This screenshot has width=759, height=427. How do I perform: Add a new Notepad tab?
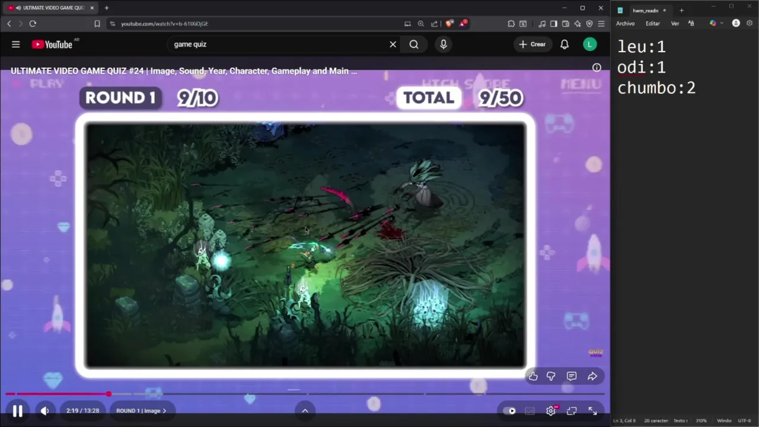(x=681, y=10)
